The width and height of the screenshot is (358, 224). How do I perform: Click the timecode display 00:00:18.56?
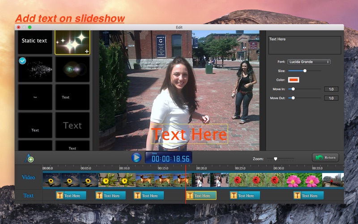(169, 158)
